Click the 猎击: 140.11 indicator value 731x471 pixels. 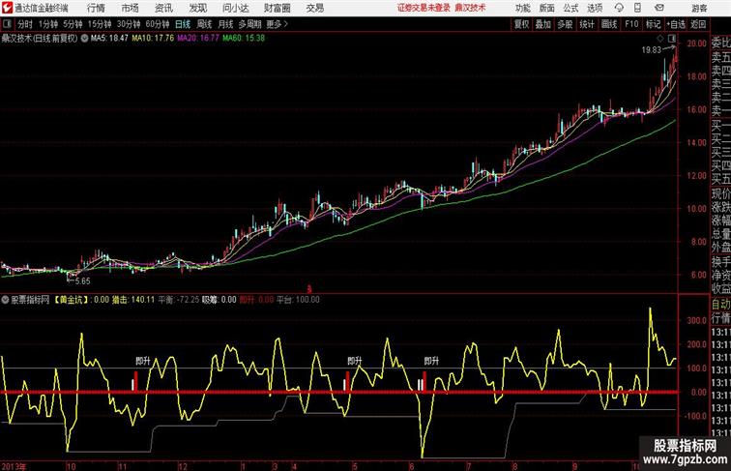[x=132, y=300]
